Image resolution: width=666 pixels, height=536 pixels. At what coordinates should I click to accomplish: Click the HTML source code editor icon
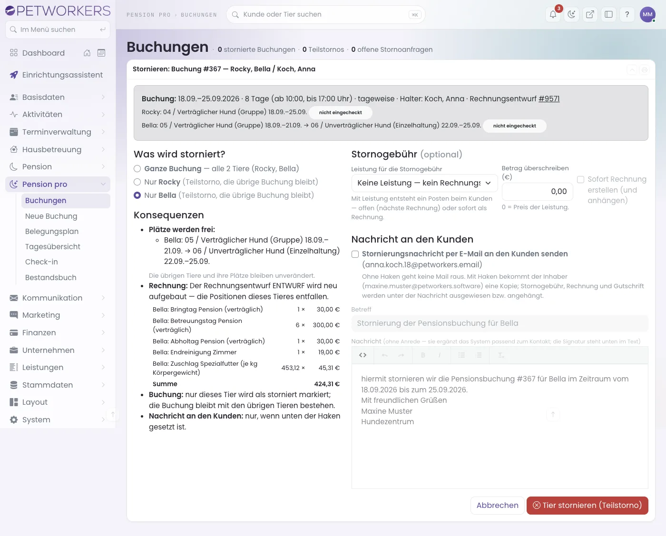pos(363,355)
